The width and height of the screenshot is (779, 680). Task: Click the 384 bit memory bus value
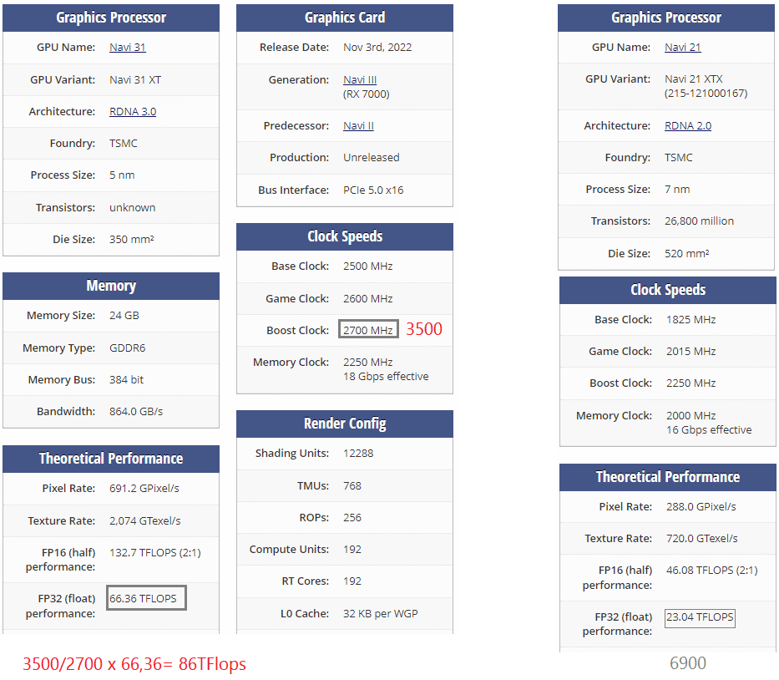[x=126, y=380]
